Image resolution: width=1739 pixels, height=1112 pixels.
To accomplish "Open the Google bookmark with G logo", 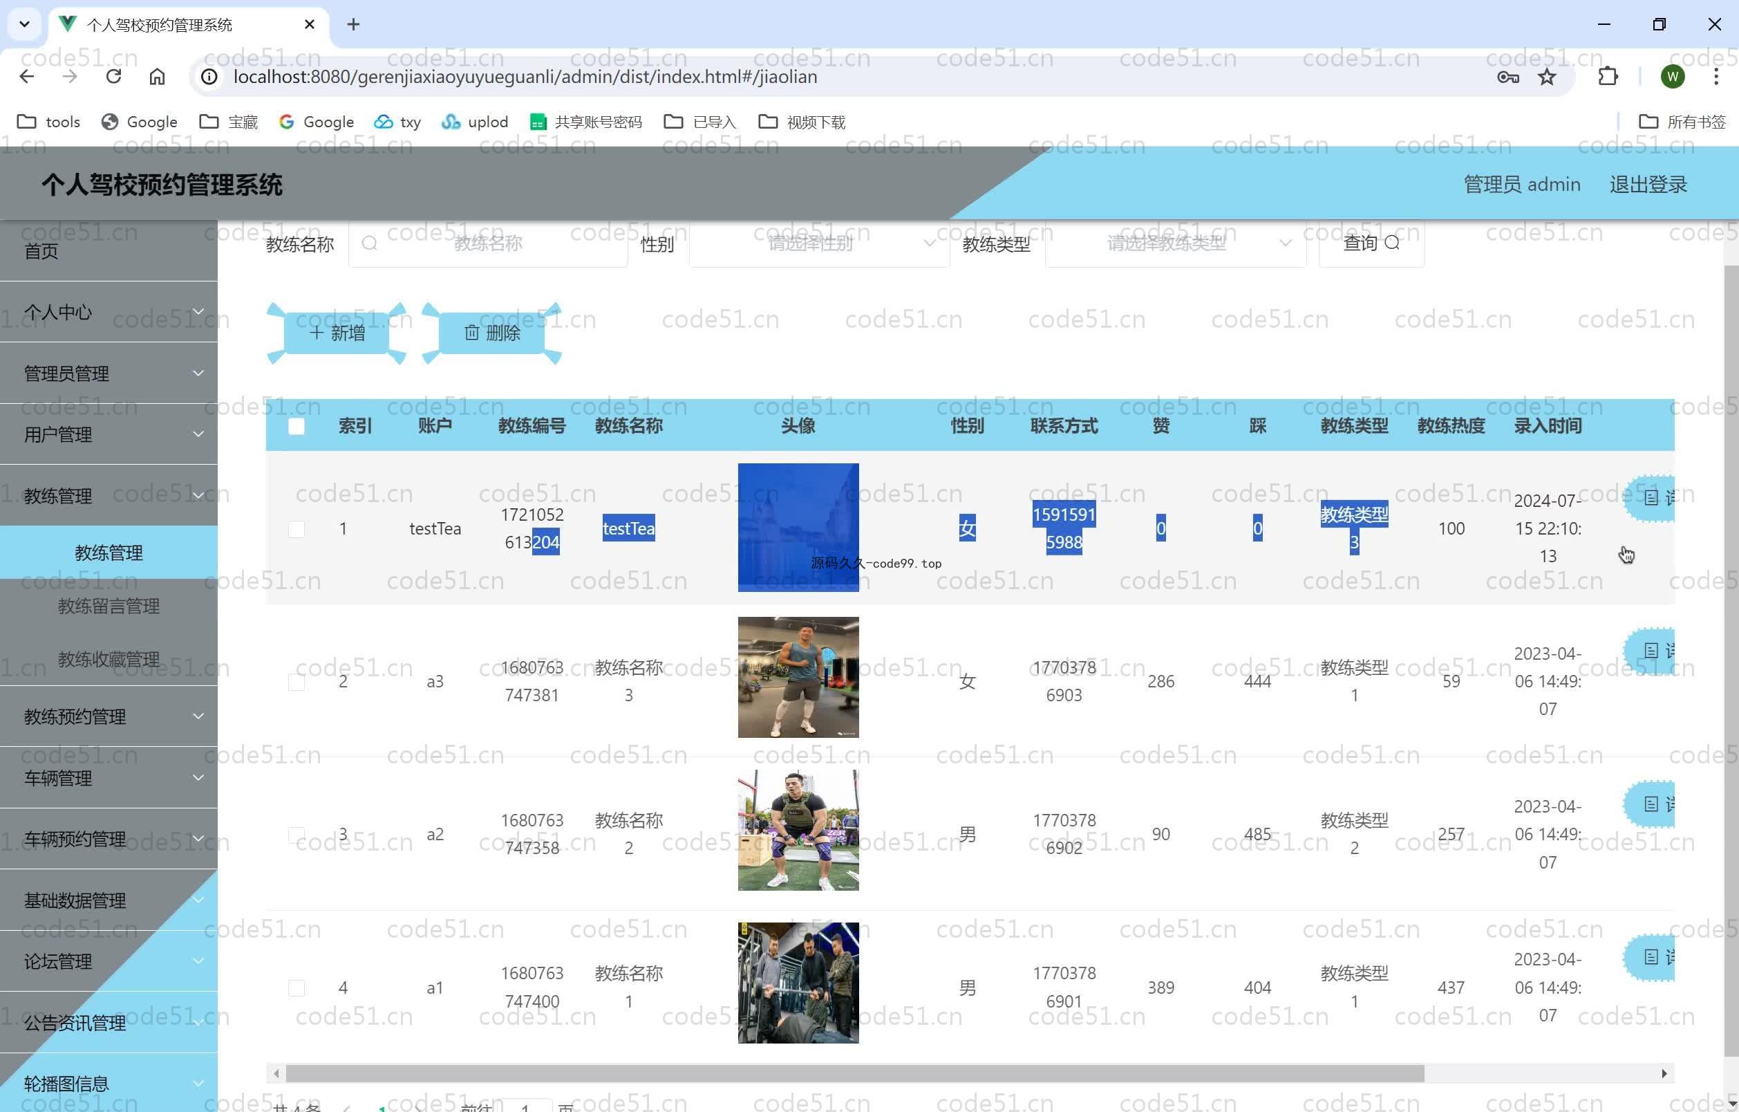I will 317,122.
